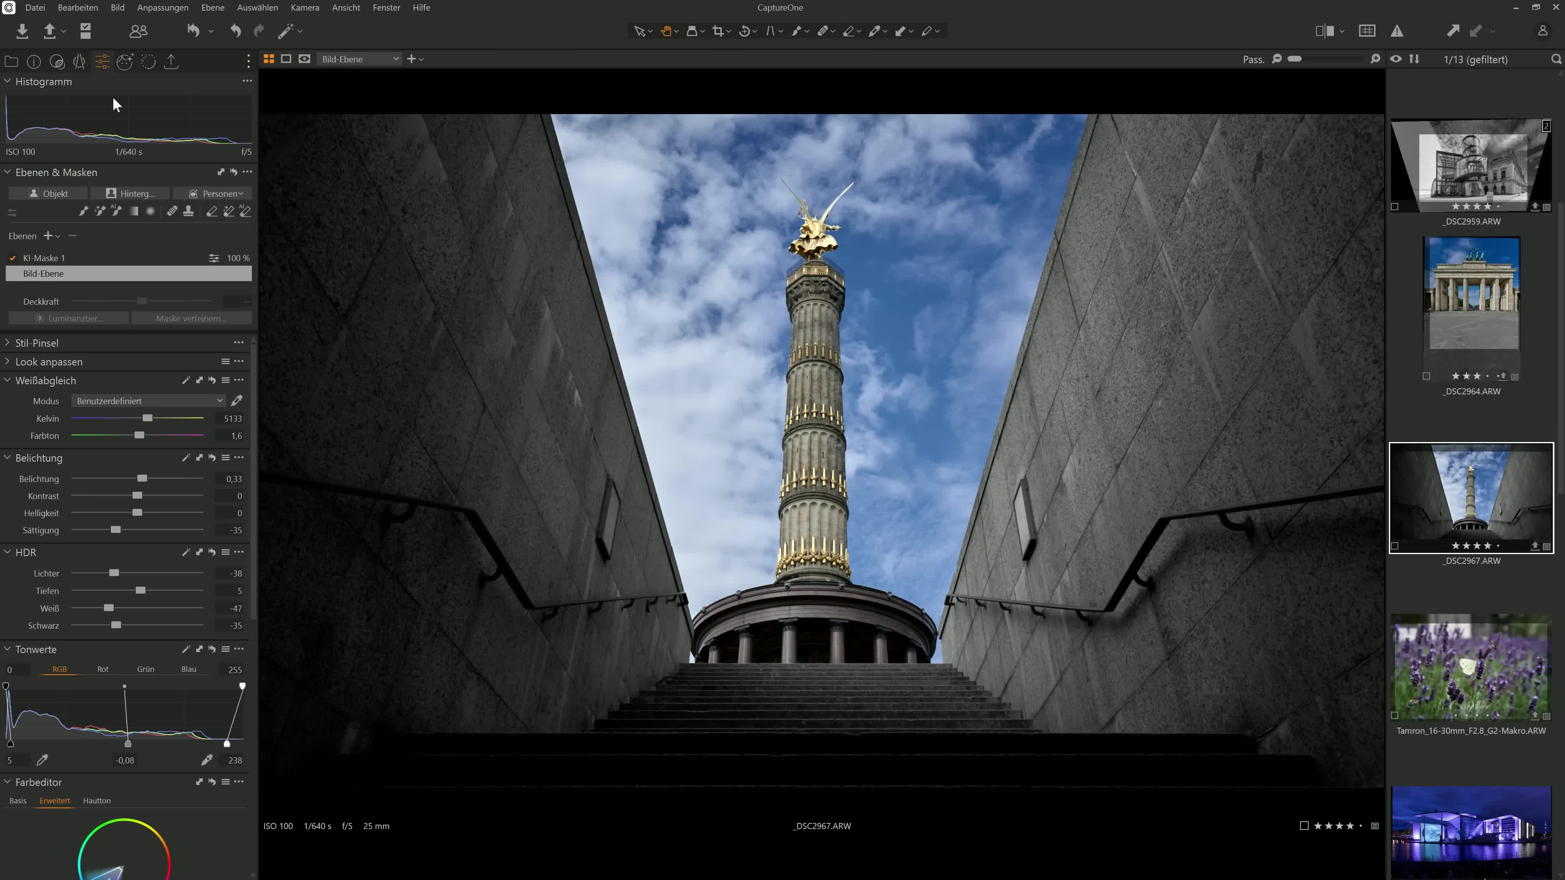Collapse the Farbeditor panel
This screenshot has width=1565, height=880.
click(7, 782)
